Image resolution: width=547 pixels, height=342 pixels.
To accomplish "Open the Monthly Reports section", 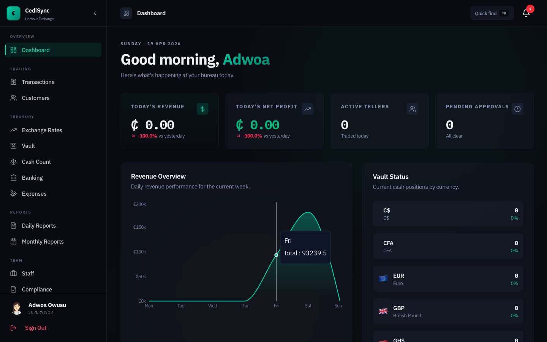I will pos(43,241).
